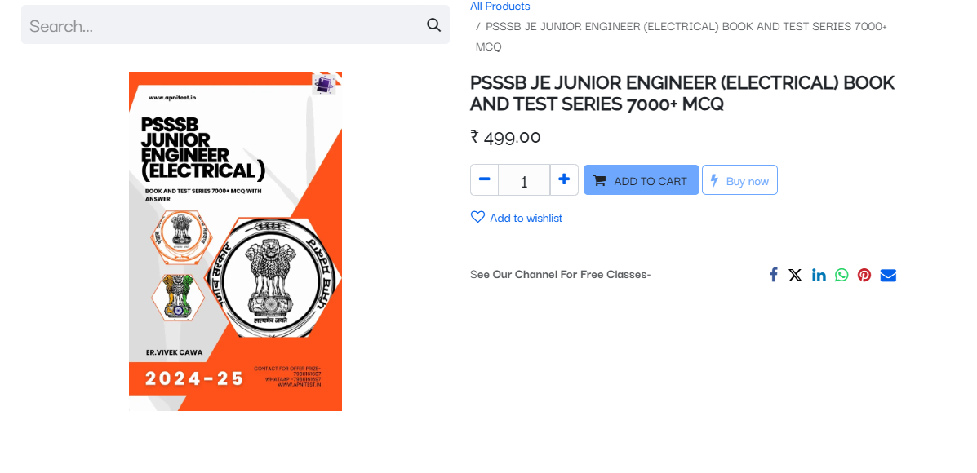Viewport: 977px width, 473px height.
Task: Share product by email envelope icon
Action: point(888,275)
